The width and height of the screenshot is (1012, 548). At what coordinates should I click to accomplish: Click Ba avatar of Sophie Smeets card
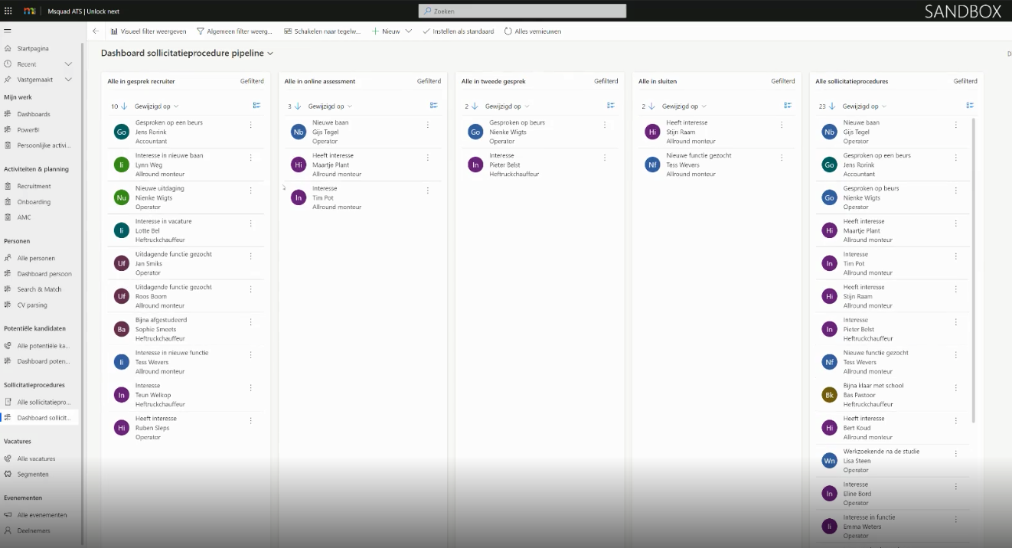[121, 329]
